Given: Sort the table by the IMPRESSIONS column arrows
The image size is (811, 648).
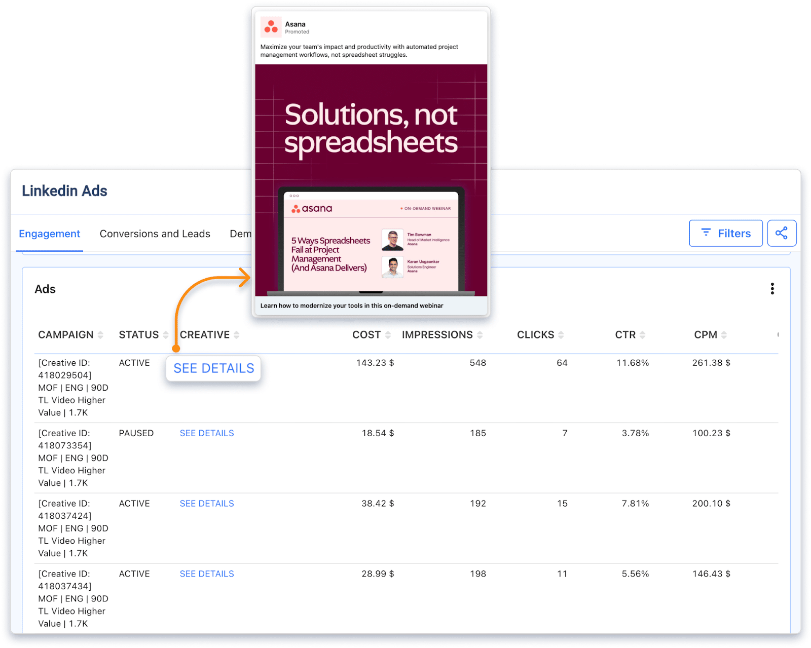Looking at the screenshot, I should click(x=480, y=334).
